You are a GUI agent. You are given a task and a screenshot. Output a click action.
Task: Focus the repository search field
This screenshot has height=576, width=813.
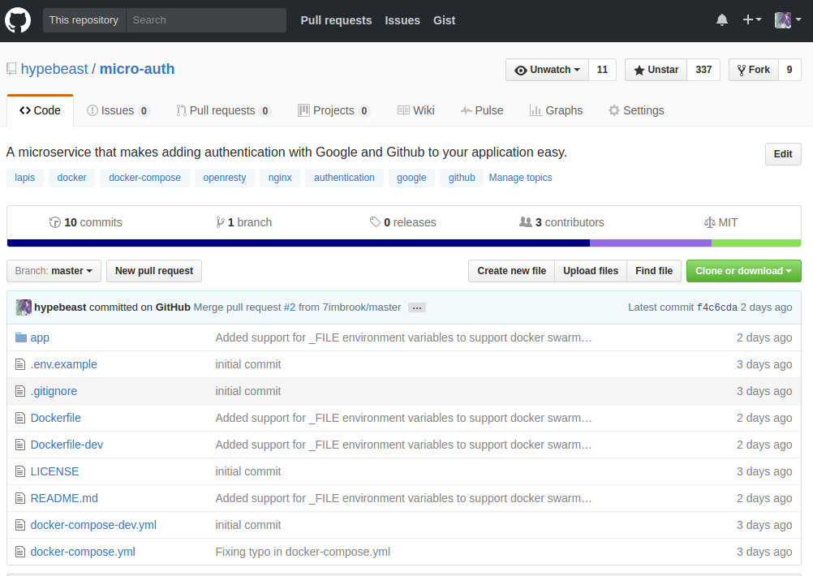206,20
